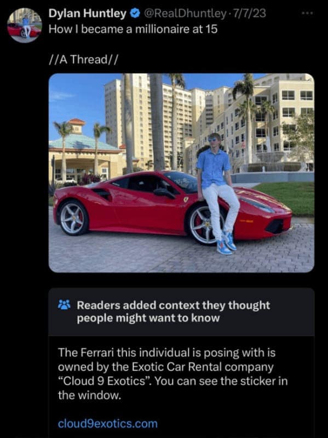Click the Ferrari's rear wheel in photo
Viewport: 328px width, 438px height.
click(x=73, y=218)
